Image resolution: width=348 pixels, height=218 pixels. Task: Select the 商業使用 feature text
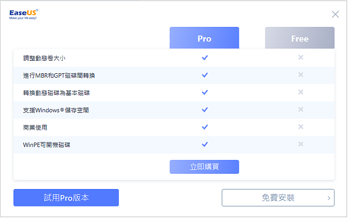point(35,127)
